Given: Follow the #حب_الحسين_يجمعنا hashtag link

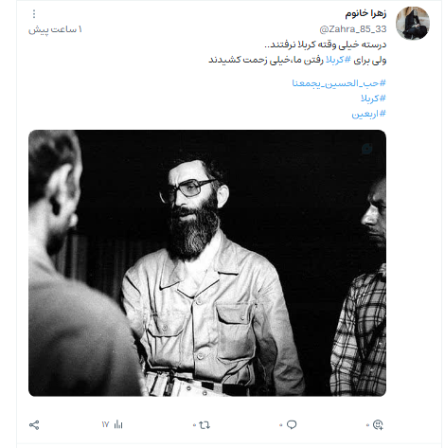Looking at the screenshot, I should point(339,83).
